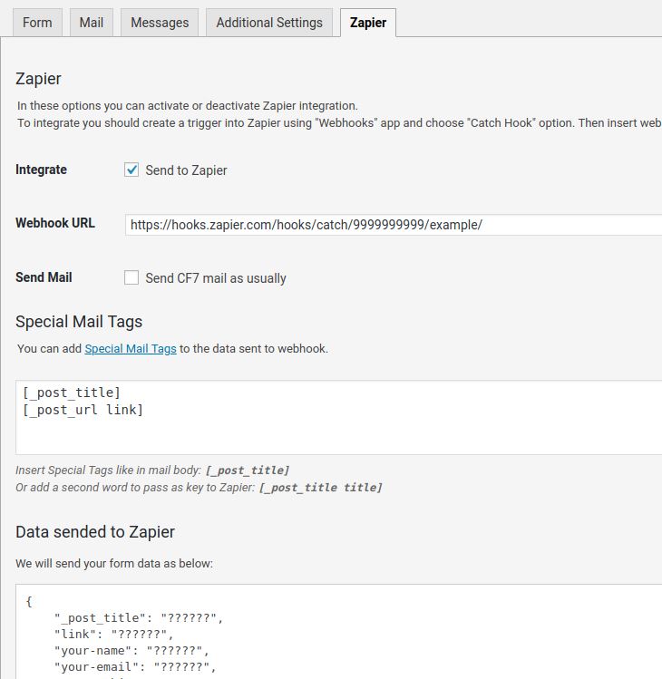662x679 pixels.
Task: Open the Mail tab
Action: (92, 23)
